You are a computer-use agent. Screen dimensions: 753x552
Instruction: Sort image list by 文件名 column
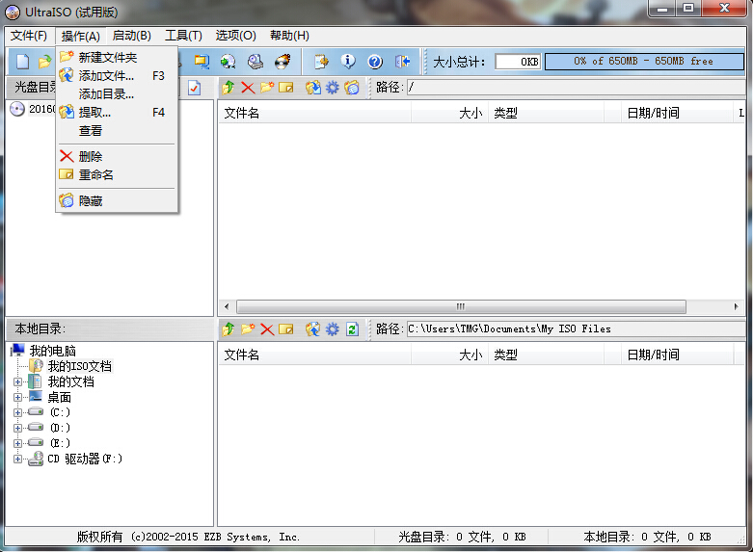pos(315,113)
